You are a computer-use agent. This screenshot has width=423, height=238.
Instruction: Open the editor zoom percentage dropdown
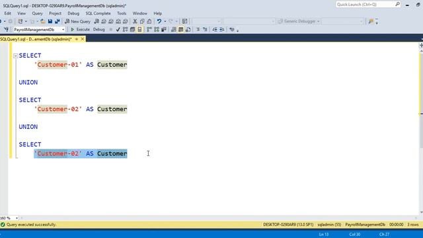pyautogui.click(x=17, y=218)
